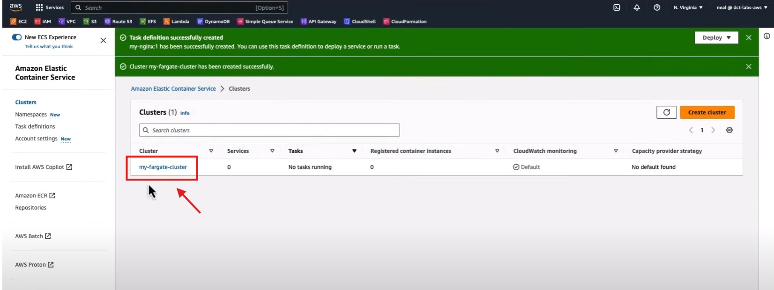Dismiss the cluster created success banner
The image size is (774, 290).
[x=748, y=66]
